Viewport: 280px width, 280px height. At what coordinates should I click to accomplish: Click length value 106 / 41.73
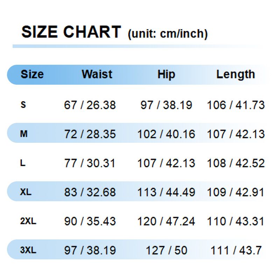coord(236,105)
